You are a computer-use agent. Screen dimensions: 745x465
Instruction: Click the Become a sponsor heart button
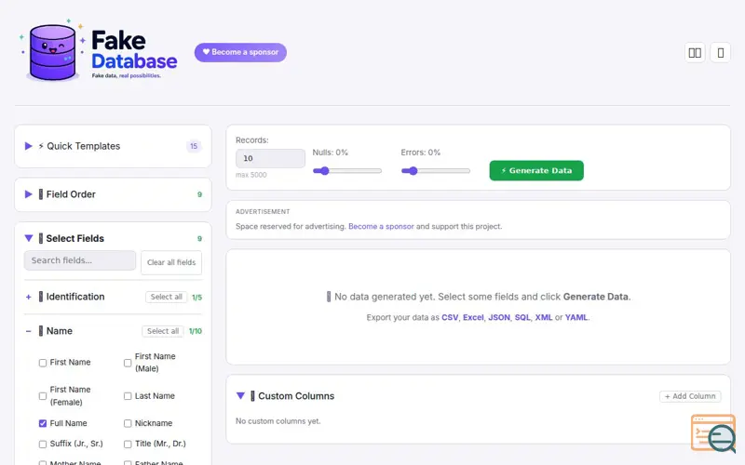pyautogui.click(x=240, y=52)
